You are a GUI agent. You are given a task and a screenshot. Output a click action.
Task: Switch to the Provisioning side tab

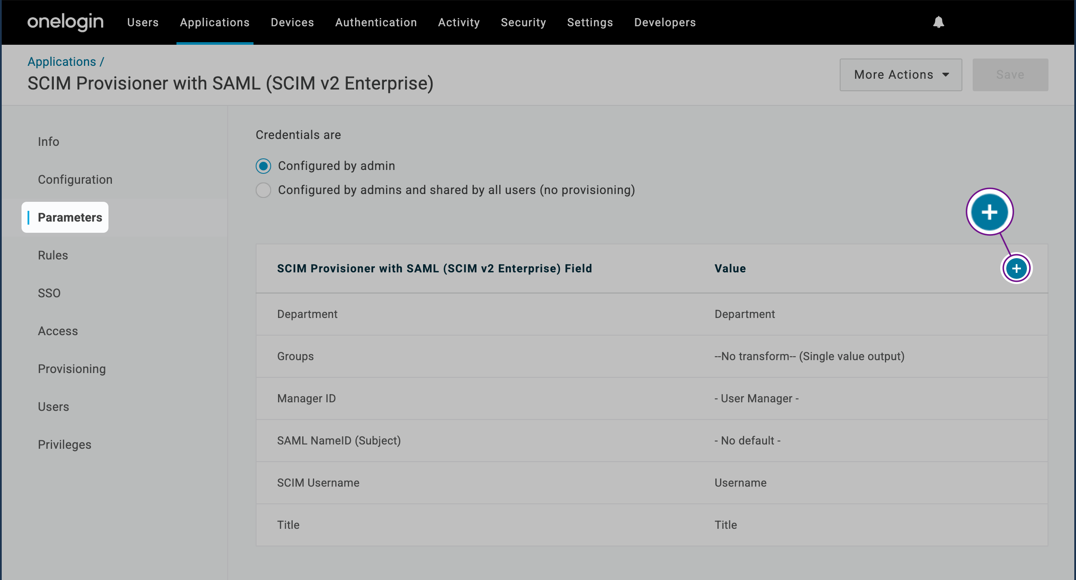72,369
